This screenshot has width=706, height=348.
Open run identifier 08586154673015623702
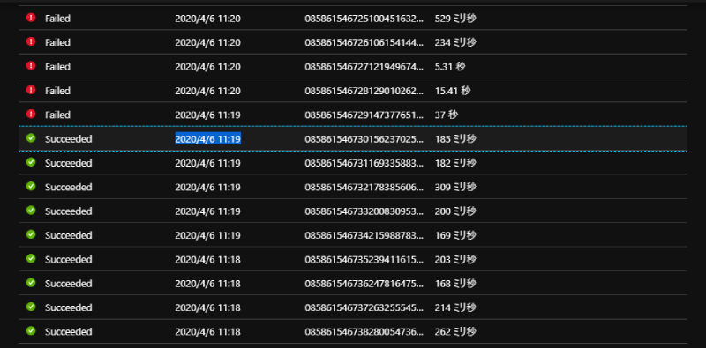click(364, 139)
